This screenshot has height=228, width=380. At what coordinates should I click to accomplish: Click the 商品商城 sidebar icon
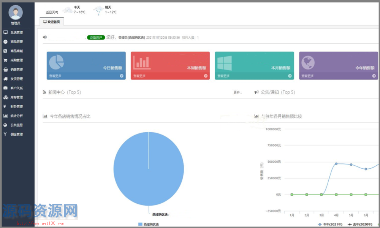(x=5, y=51)
